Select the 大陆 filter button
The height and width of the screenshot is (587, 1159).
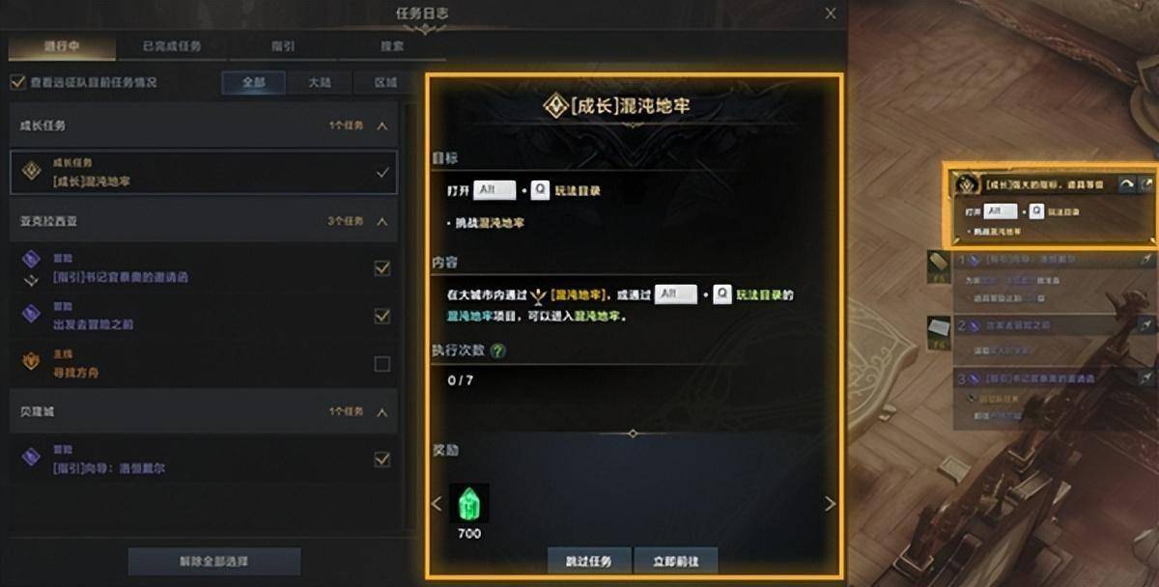[x=320, y=82]
